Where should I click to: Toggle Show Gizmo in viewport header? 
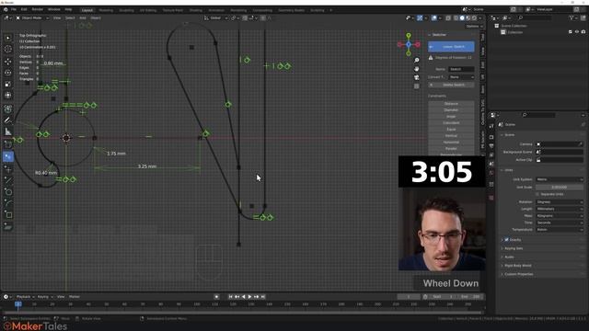pos(420,17)
